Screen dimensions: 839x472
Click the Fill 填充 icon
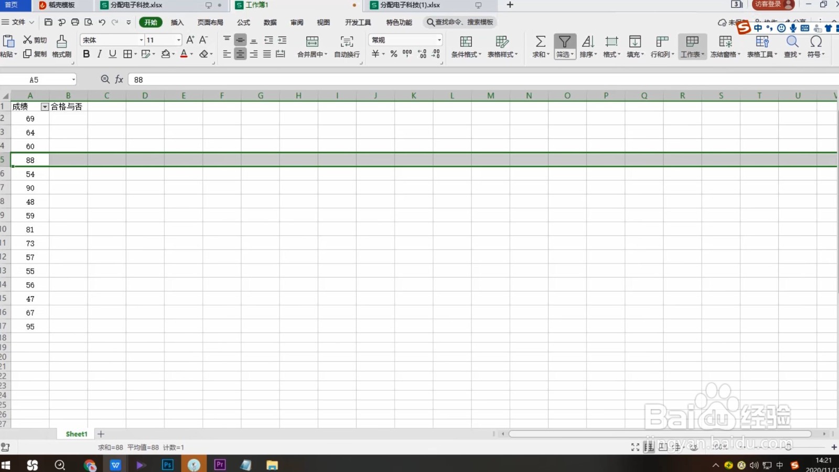(x=635, y=41)
